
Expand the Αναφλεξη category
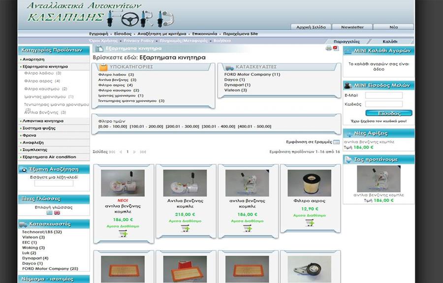click(x=33, y=142)
